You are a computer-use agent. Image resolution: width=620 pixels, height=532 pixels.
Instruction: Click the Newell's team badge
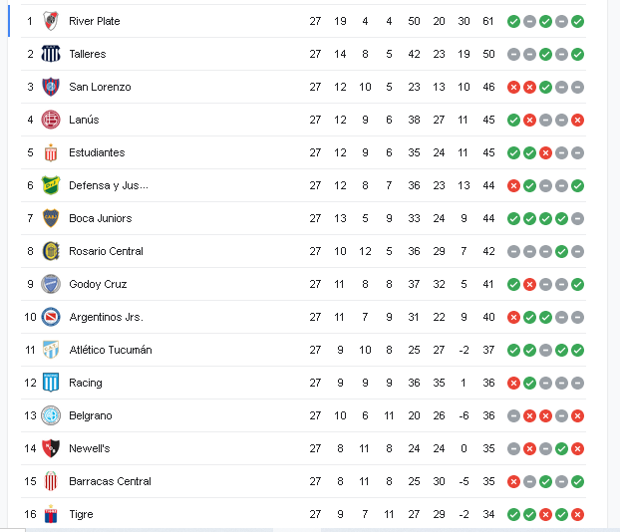(x=51, y=448)
